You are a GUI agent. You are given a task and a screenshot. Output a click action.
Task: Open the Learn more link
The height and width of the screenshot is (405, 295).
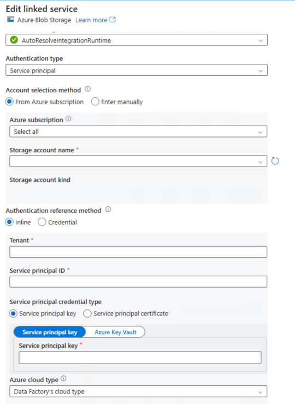point(91,20)
